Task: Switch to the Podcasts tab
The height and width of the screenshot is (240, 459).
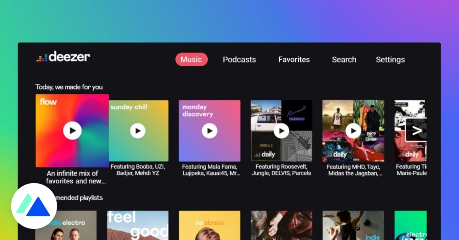Action: coord(239,60)
